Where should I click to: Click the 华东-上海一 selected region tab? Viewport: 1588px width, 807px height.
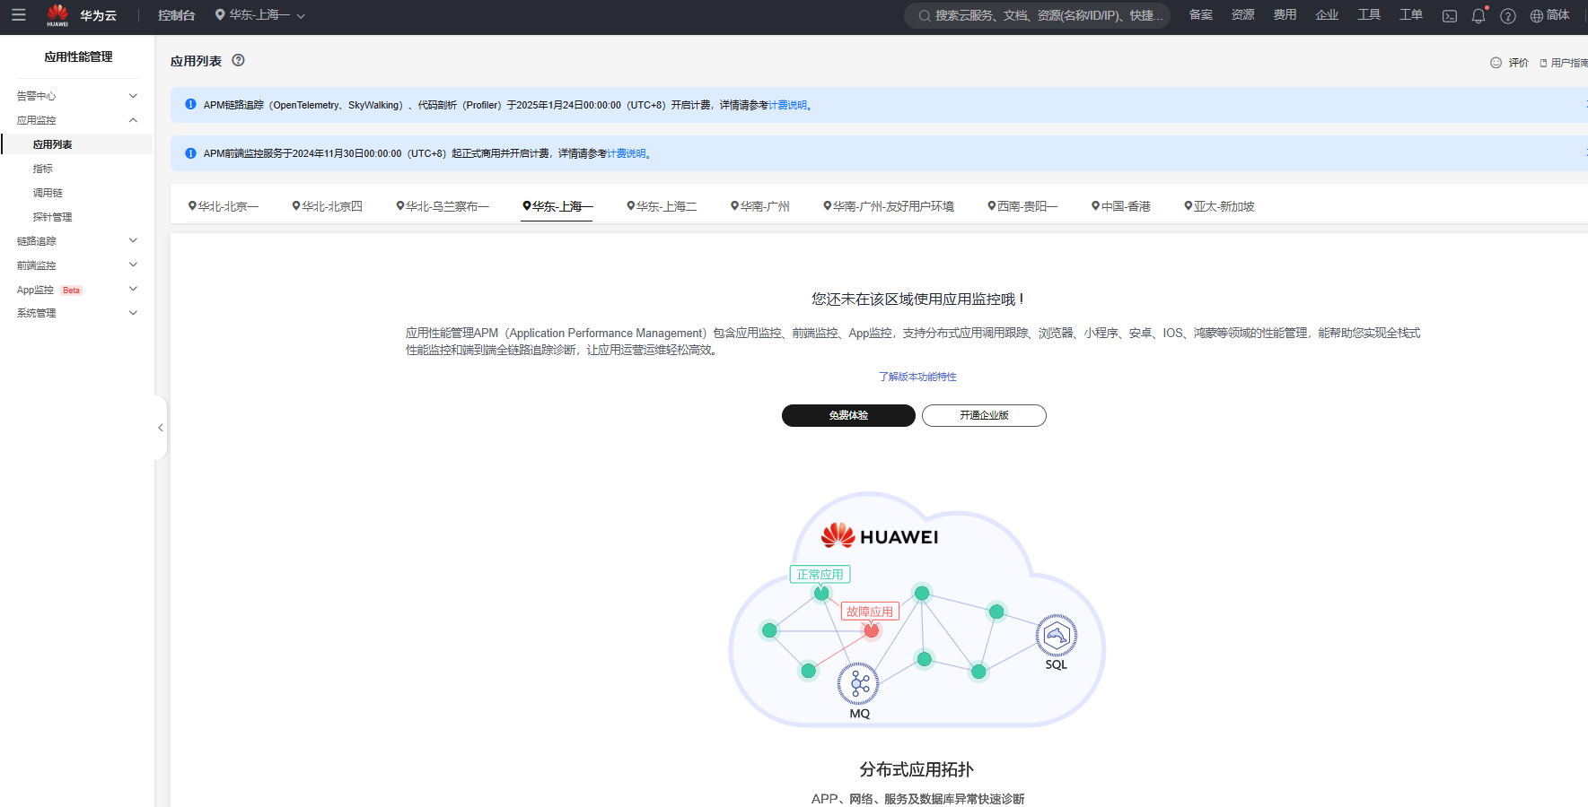pyautogui.click(x=557, y=206)
